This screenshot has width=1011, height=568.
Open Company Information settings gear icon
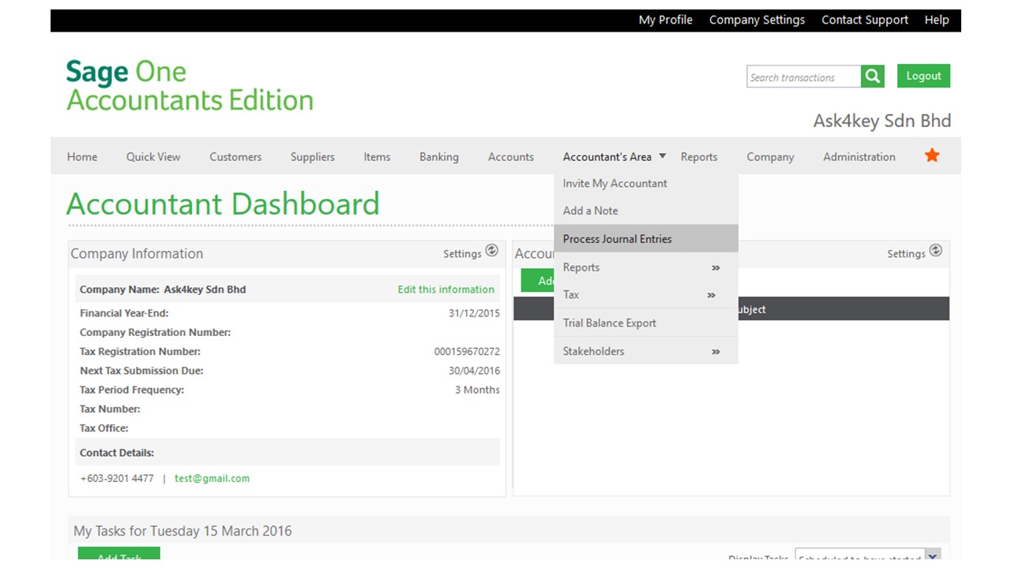pos(491,251)
